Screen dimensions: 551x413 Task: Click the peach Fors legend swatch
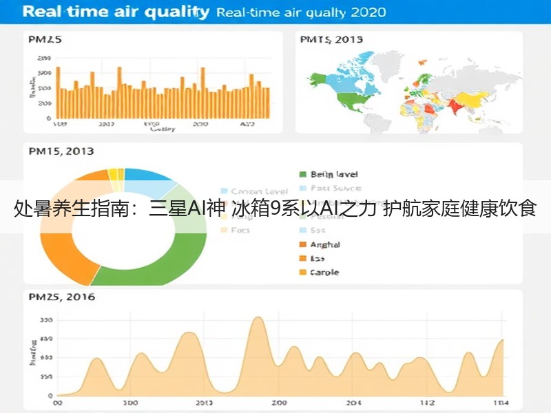click(x=224, y=230)
